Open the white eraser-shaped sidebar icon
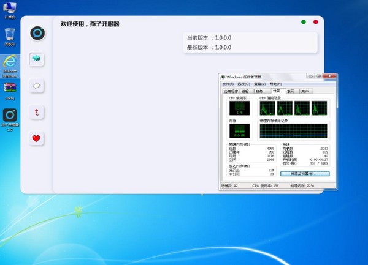The width and height of the screenshot is (368, 265). 37,86
